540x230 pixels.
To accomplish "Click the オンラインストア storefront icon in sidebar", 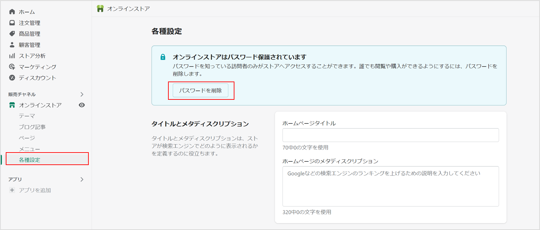I will [12, 105].
